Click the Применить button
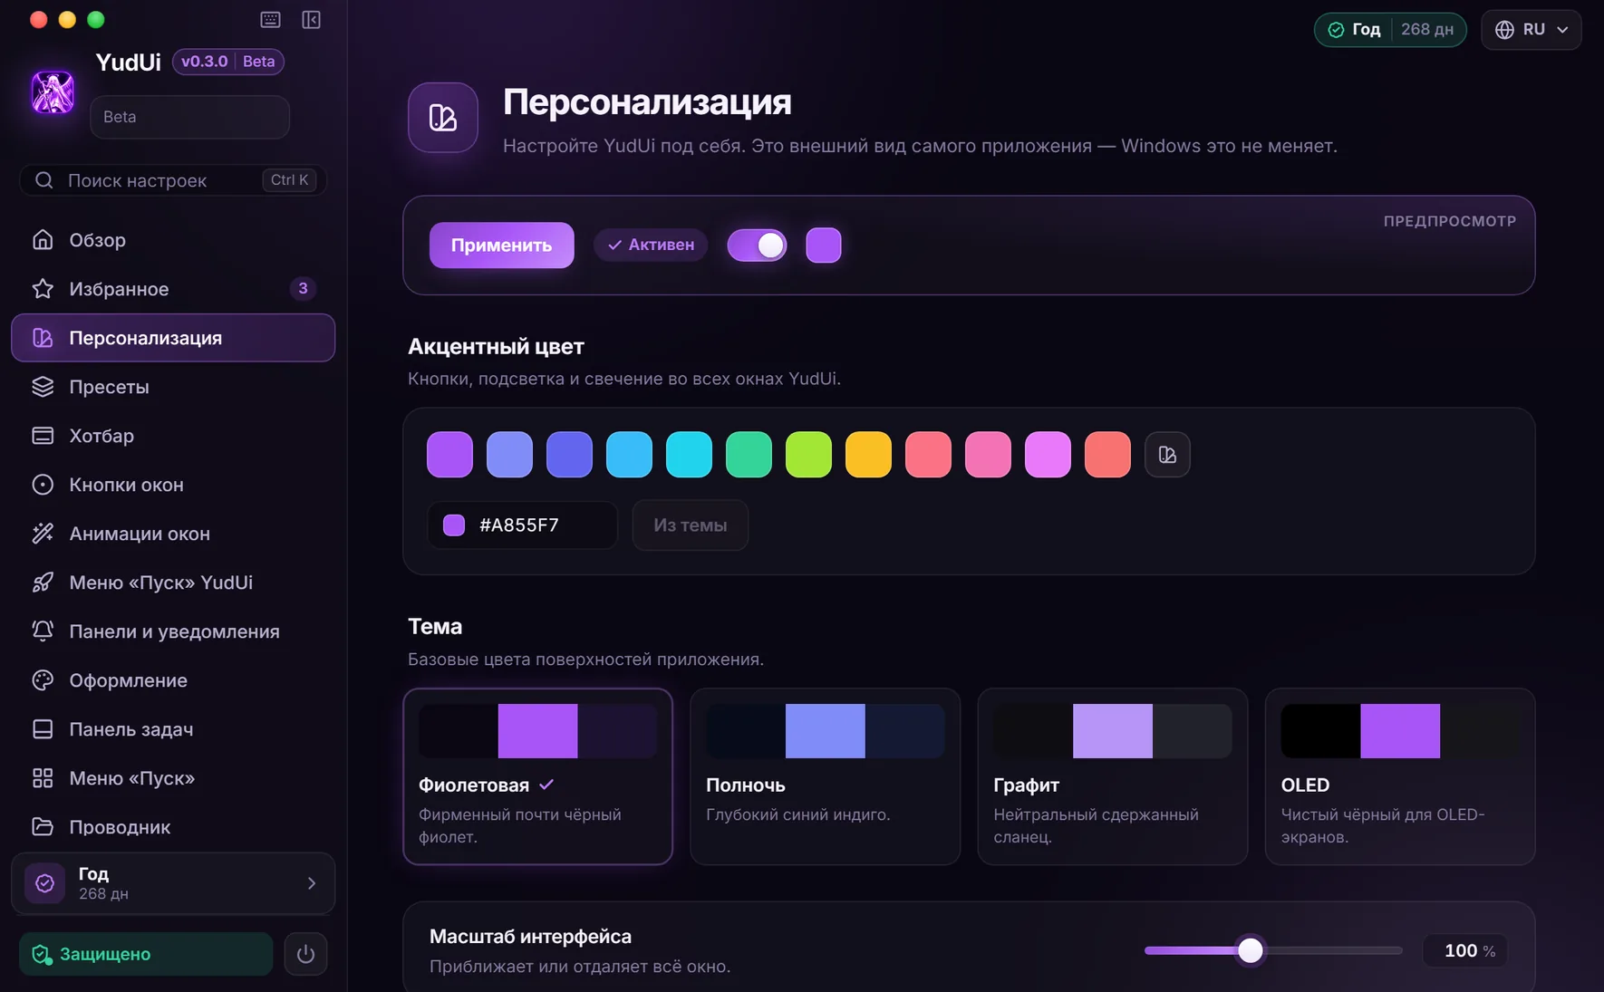The height and width of the screenshot is (992, 1604). pos(501,246)
